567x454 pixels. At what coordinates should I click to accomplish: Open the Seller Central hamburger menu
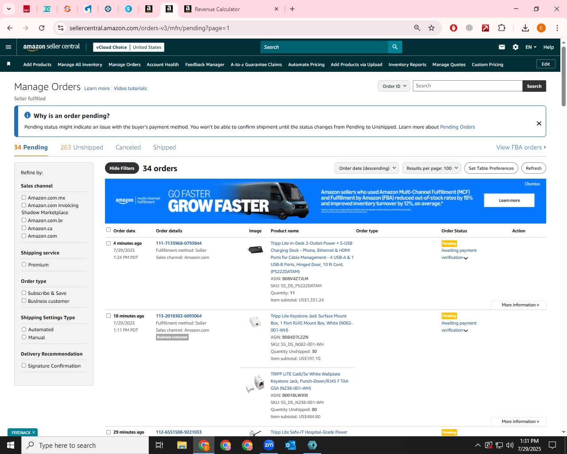8,47
